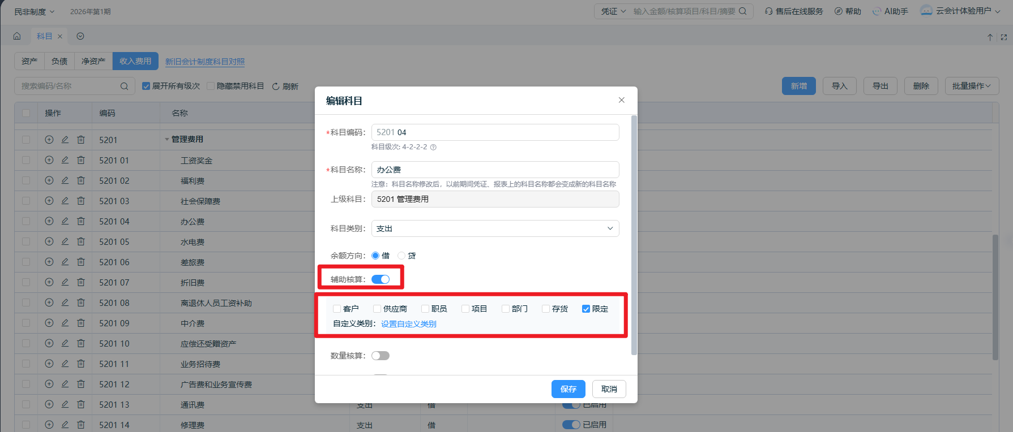Open the AI助手 assistant
Image resolution: width=1013 pixels, height=432 pixels.
890,11
